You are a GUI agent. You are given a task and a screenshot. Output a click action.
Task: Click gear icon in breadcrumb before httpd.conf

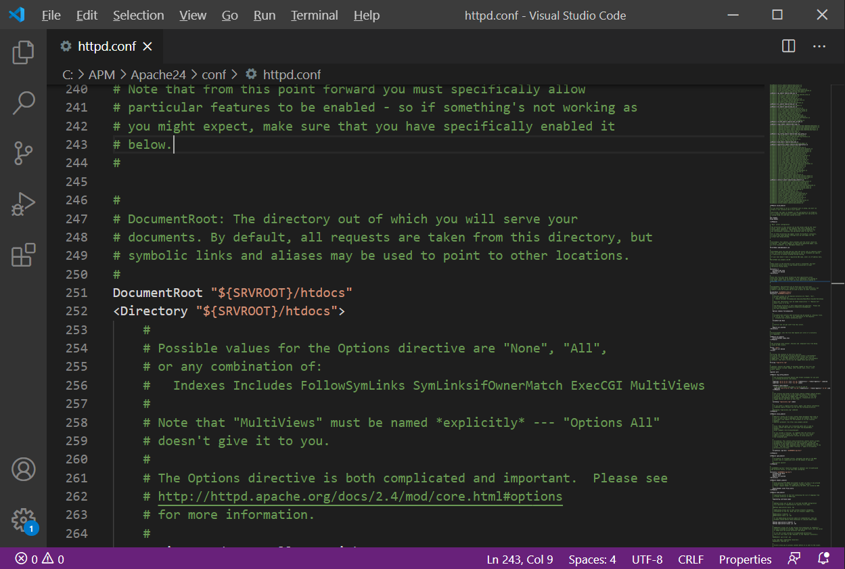251,74
